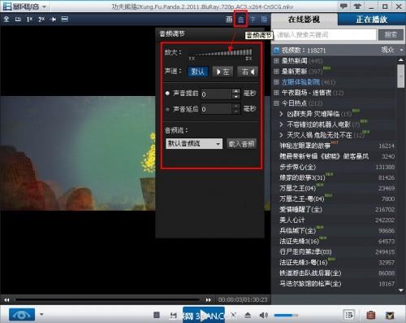
Task: Toggle the playlist panel icon in bottom bar
Action: (349, 315)
